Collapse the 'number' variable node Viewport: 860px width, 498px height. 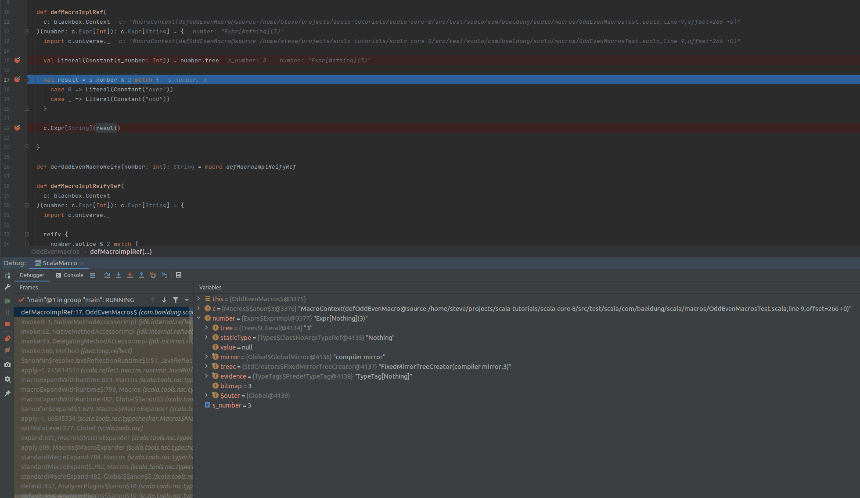coord(199,318)
